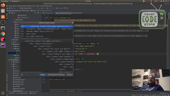Open the Tools menu
Screen dimensions: 170x96
point(37,6)
